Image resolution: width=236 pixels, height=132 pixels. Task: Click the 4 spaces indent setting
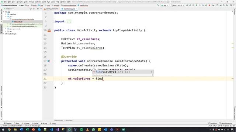[226, 126]
